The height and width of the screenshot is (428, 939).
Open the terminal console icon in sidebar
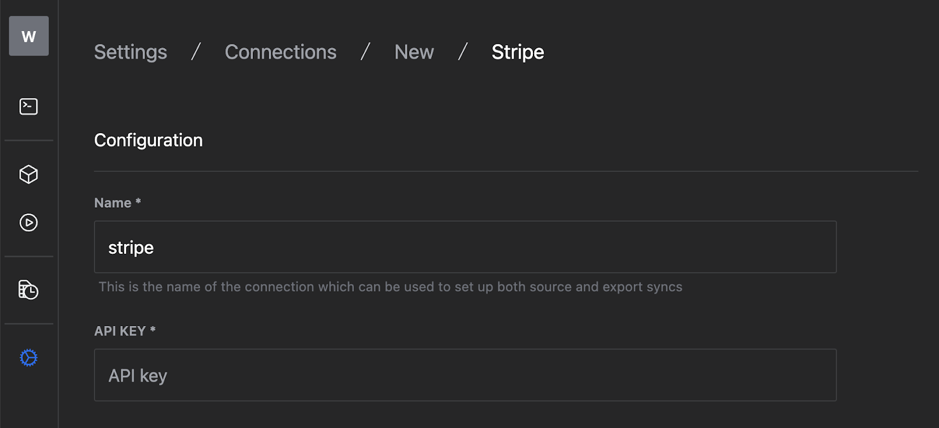29,106
